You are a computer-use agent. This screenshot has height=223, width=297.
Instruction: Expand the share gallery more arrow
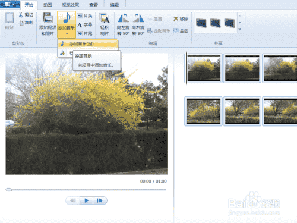pos(239,29)
